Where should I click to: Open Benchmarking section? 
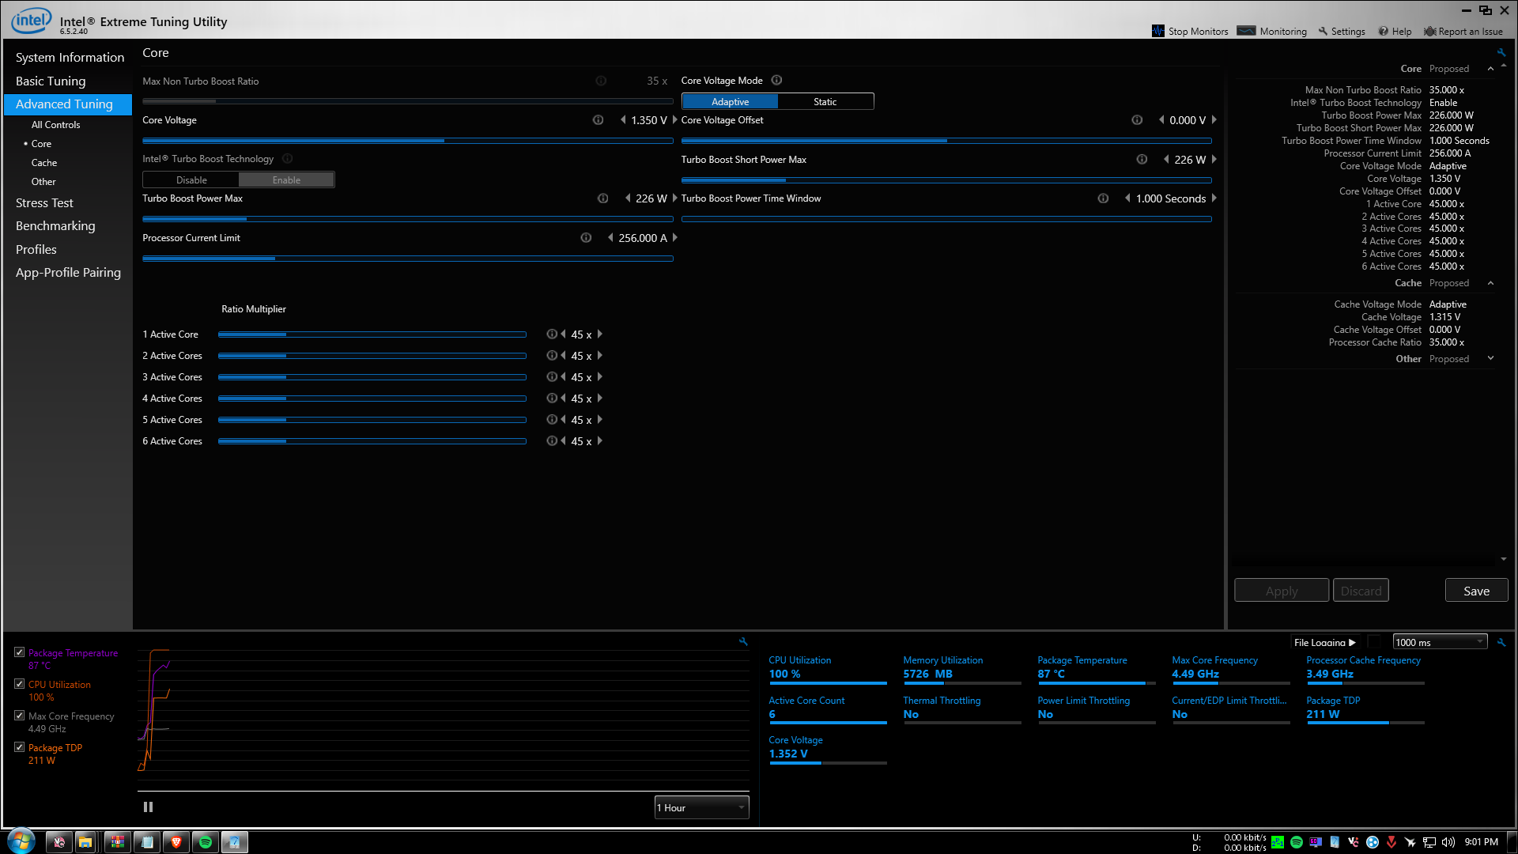coord(55,226)
